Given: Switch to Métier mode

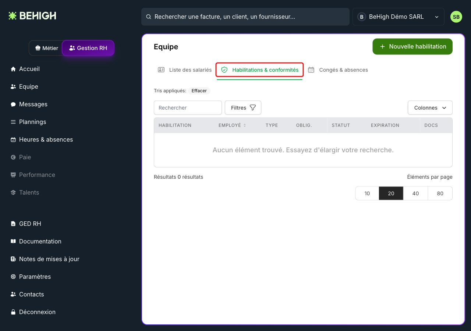Looking at the screenshot, I should tap(46, 48).
